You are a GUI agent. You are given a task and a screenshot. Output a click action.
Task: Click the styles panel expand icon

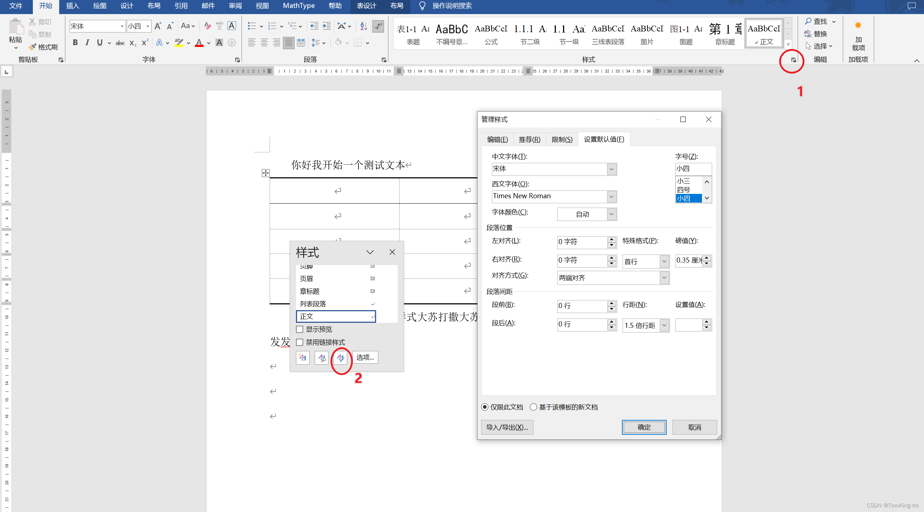(793, 59)
